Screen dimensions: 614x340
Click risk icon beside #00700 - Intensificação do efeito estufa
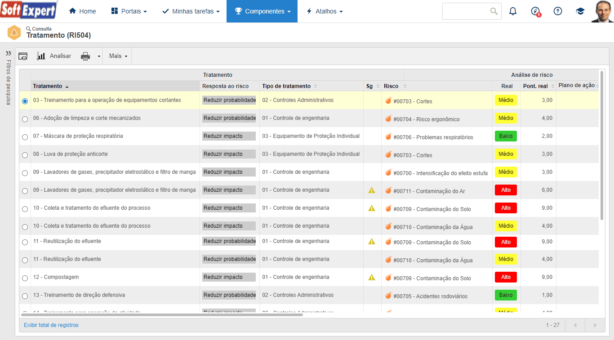point(388,172)
